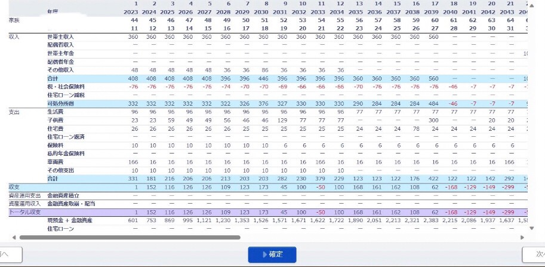Click the トータル収支 purple row label

click(x=24, y=212)
